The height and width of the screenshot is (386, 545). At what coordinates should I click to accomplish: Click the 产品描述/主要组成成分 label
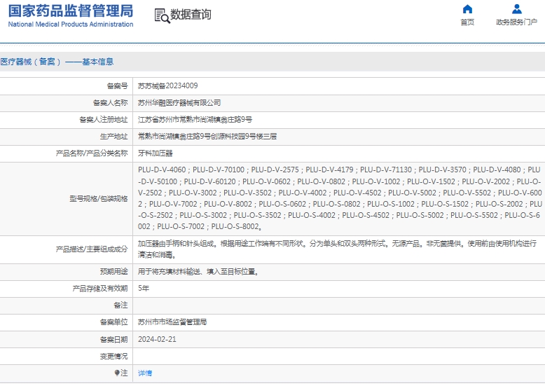(92, 249)
